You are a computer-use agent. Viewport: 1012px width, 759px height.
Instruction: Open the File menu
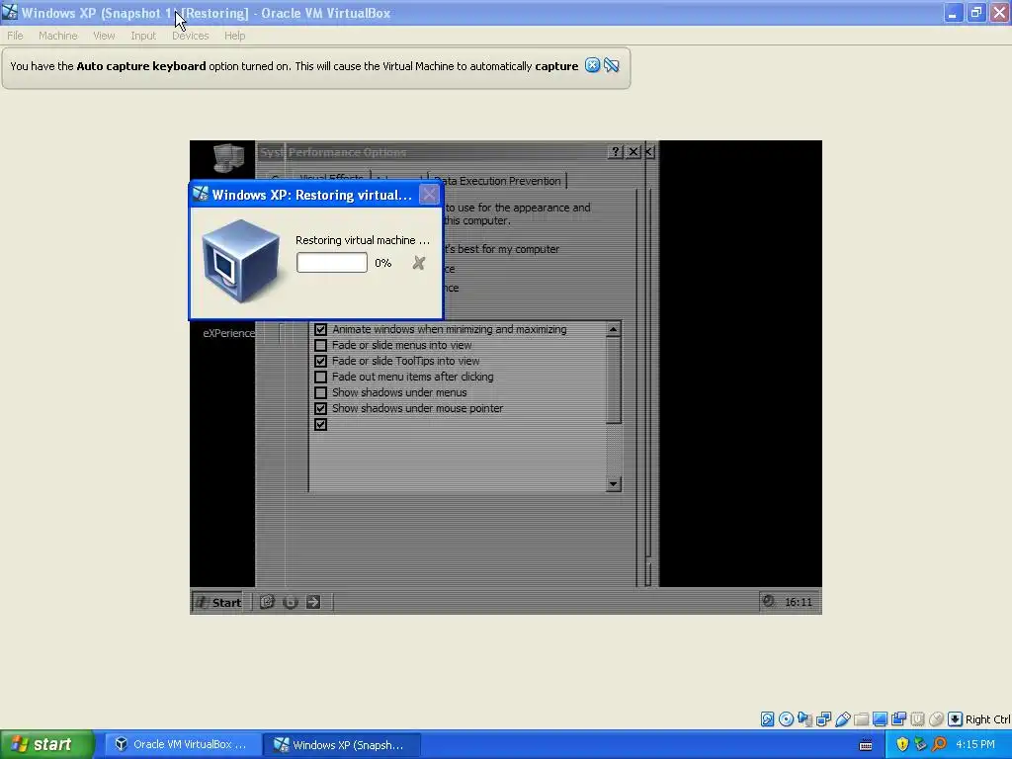15,36
